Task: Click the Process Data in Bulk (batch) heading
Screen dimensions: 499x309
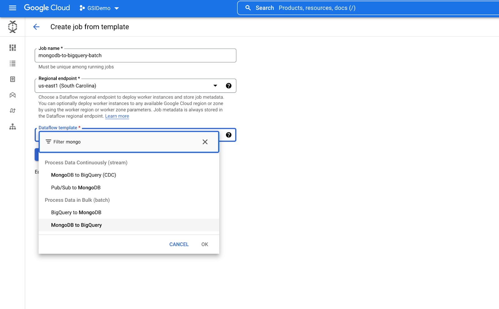Action: coord(77,200)
